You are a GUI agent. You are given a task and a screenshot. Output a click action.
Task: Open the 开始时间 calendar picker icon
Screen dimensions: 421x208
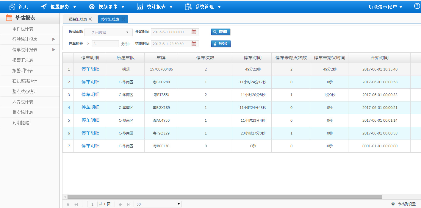(194, 32)
